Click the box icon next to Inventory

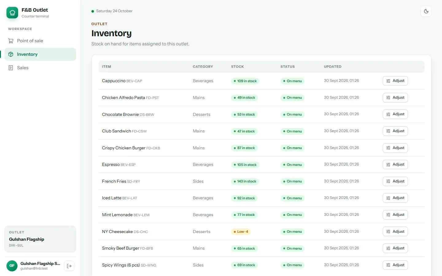11,54
